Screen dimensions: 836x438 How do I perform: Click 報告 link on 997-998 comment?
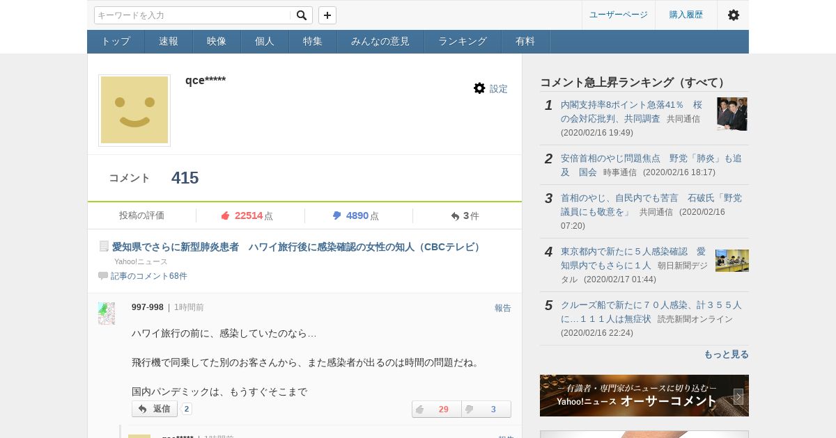click(x=503, y=308)
